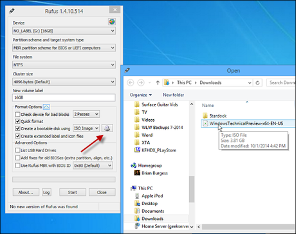Viewport: 296px width, 234px height.
Task: Click Downloads breadcrumb in address bar
Action: pyautogui.click(x=210, y=83)
